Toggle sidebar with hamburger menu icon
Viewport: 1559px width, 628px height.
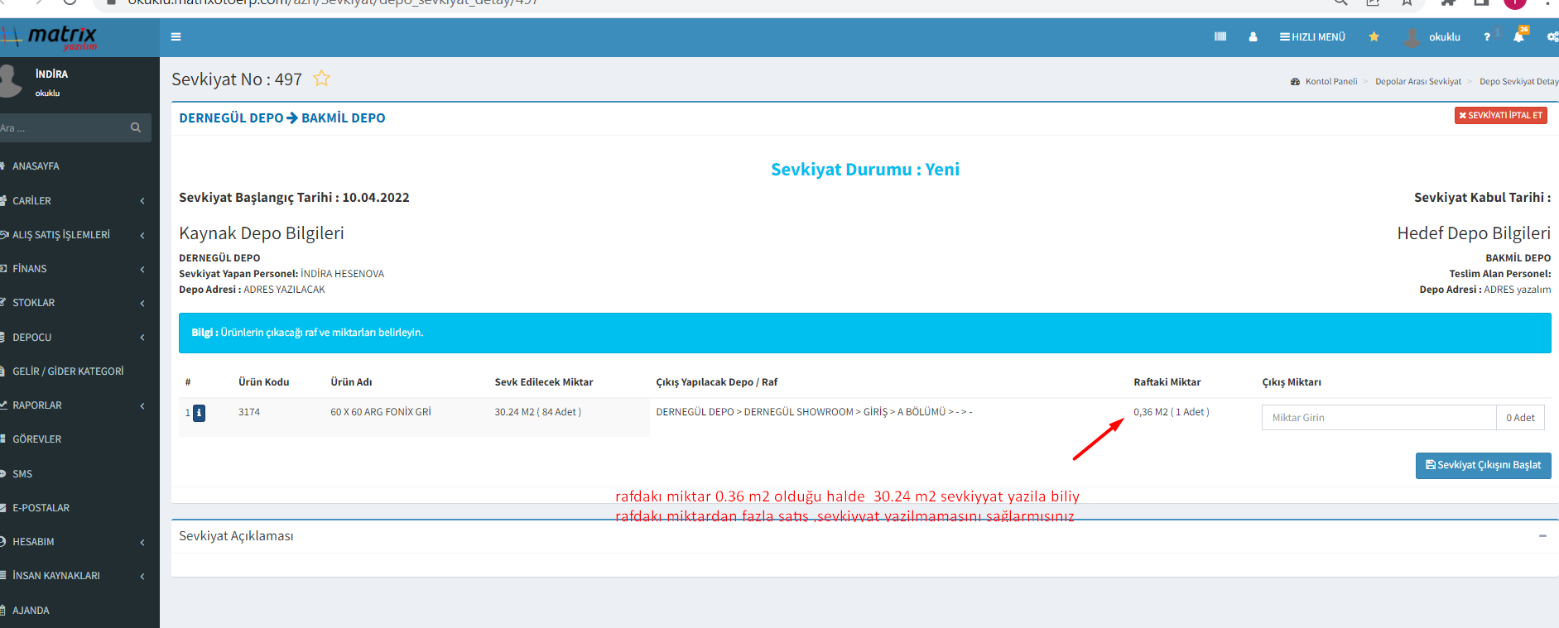coord(176,36)
